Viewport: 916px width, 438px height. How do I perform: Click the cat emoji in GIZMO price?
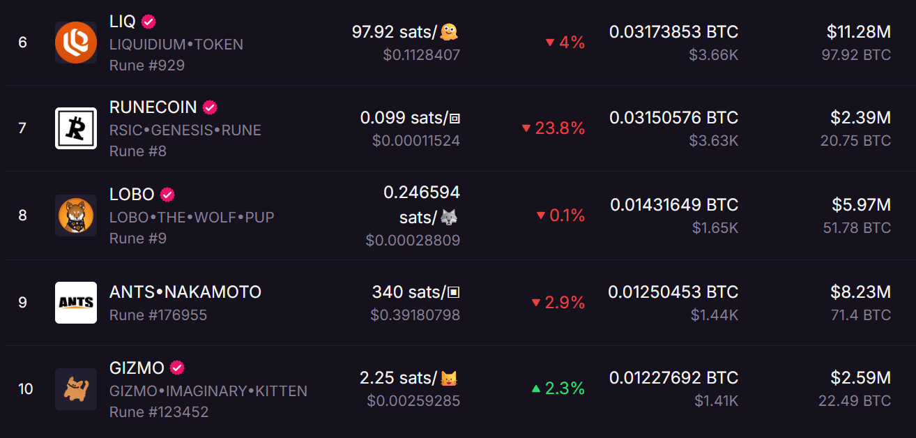tap(450, 379)
